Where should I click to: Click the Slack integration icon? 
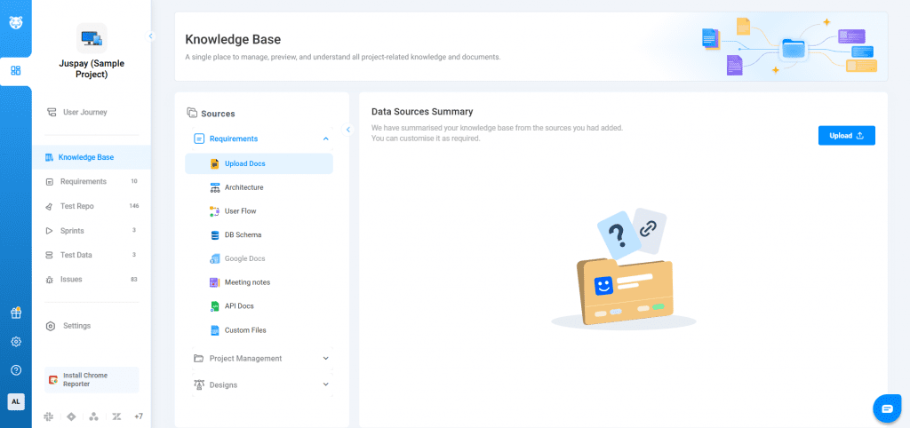48,416
